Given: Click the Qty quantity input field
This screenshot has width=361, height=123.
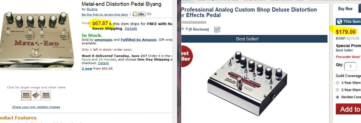Looking at the screenshot, I should [x=351, y=66].
